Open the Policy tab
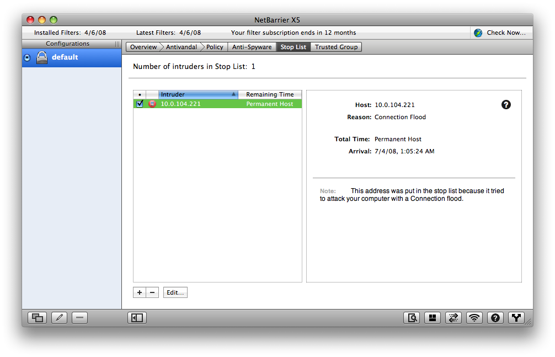Image resolution: width=555 pixels, height=357 pixels. click(x=215, y=47)
